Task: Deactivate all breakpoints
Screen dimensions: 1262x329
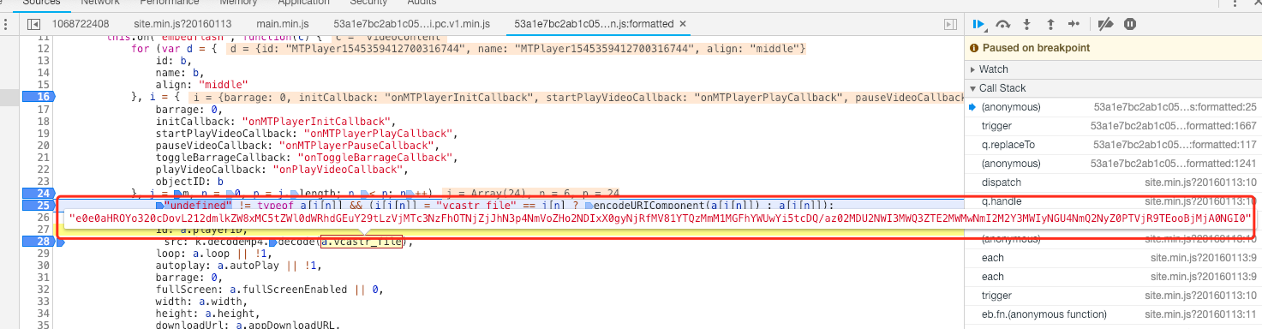Action: click(1105, 25)
